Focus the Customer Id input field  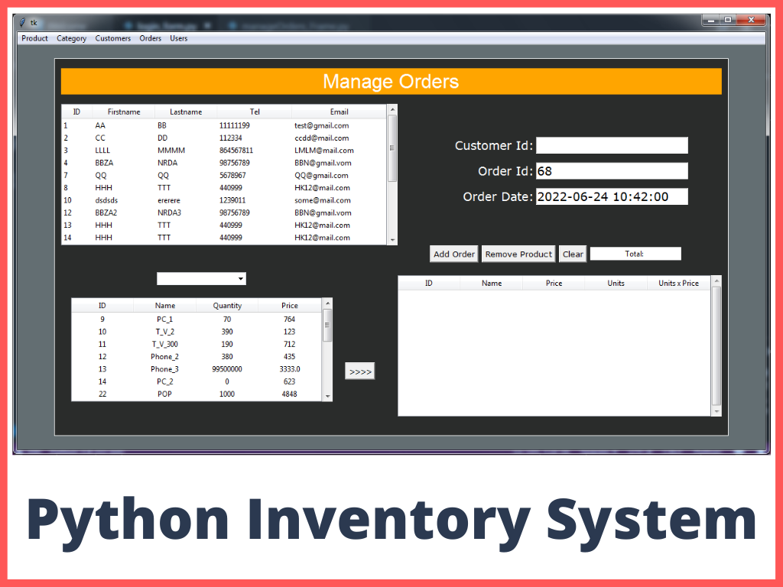611,145
